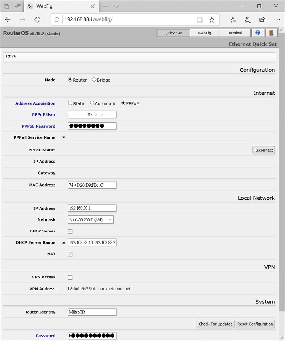Toggle the DHCP Server checkbox
285x341 pixels.
(x=70, y=231)
